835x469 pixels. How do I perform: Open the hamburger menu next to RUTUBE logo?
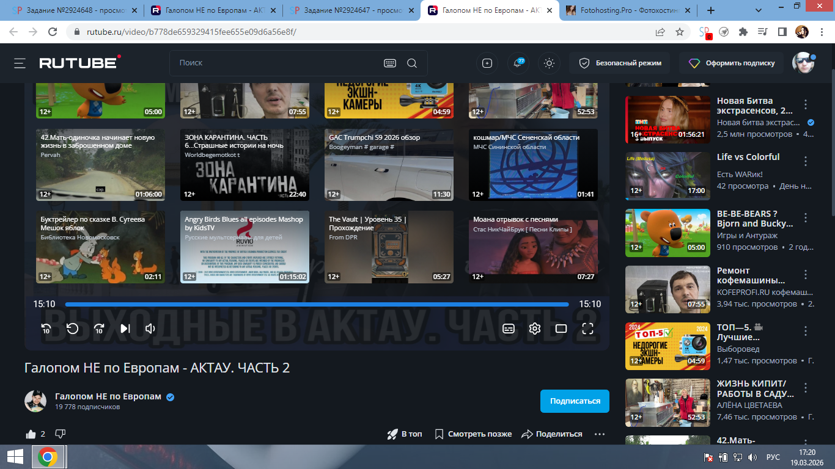click(x=20, y=63)
